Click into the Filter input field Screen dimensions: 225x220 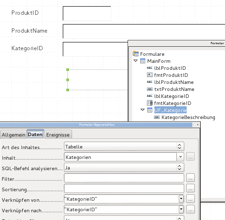pyautogui.click(x=124, y=178)
